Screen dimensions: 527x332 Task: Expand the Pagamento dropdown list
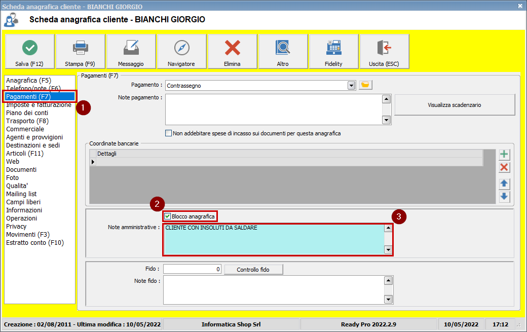[351, 86]
